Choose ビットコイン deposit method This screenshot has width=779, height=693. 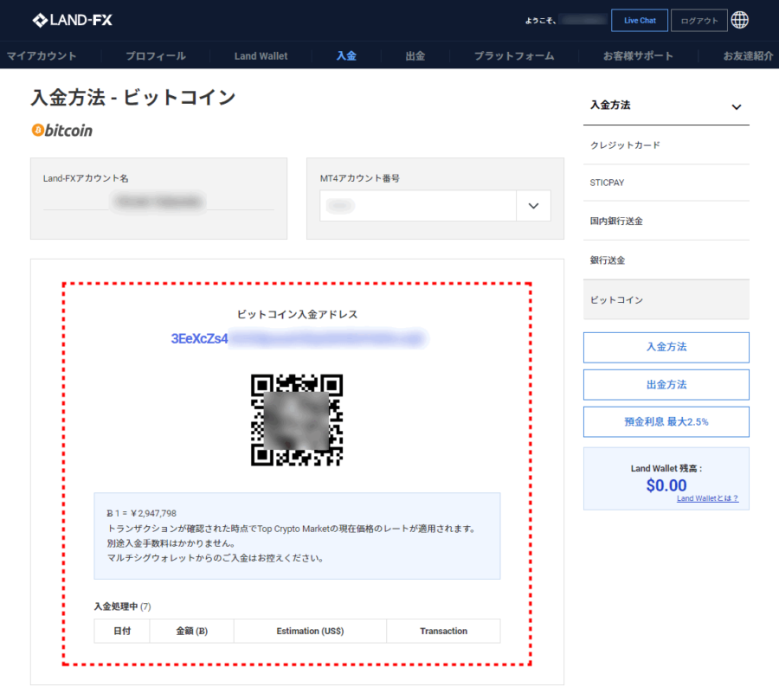point(666,300)
